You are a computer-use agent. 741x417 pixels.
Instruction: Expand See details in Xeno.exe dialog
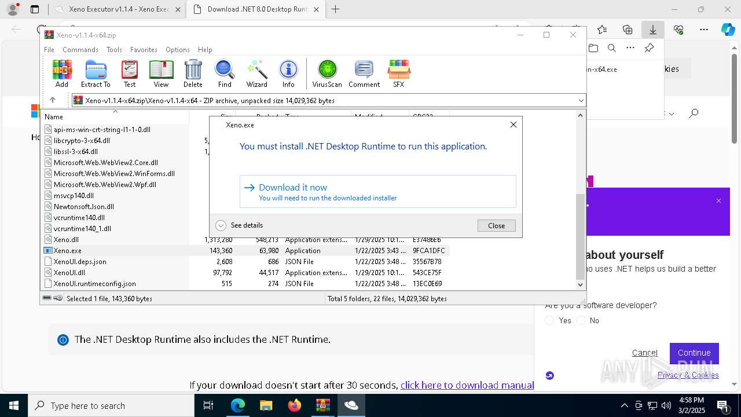(239, 225)
